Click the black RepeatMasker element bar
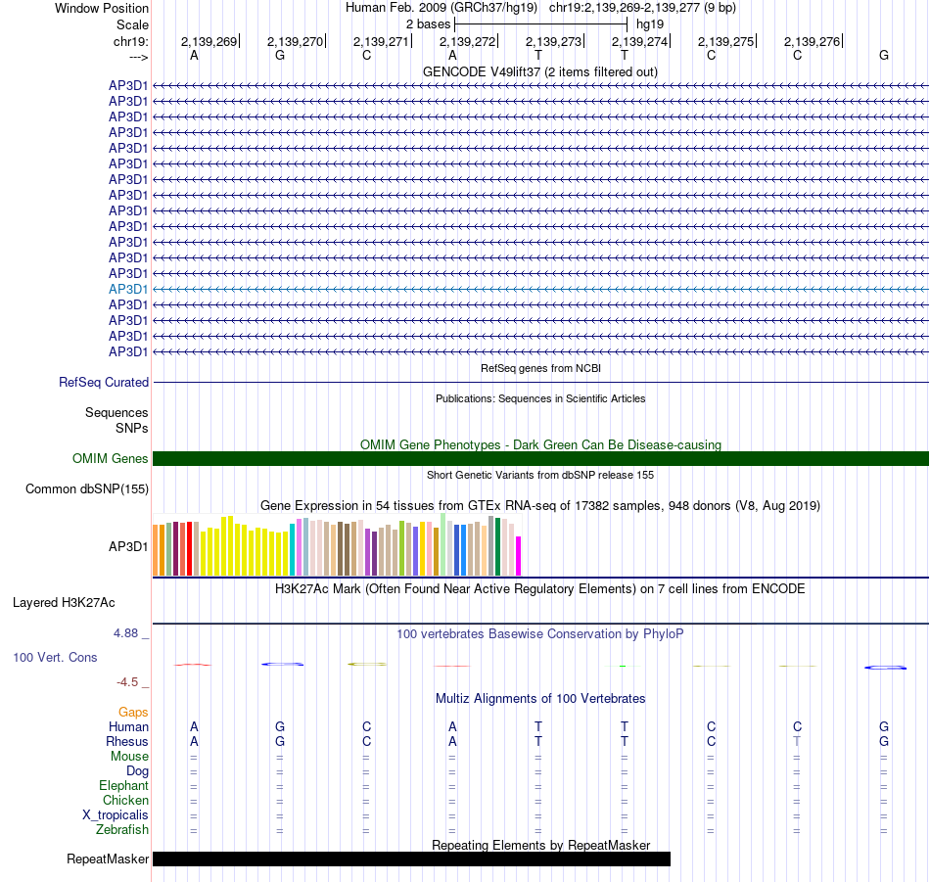Image resolution: width=930 pixels, height=882 pixels. point(411,859)
